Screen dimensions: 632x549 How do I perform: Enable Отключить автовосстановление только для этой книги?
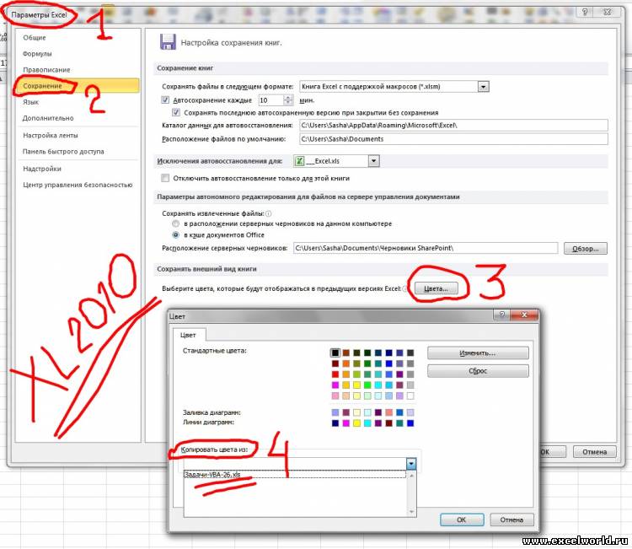pyautogui.click(x=165, y=178)
